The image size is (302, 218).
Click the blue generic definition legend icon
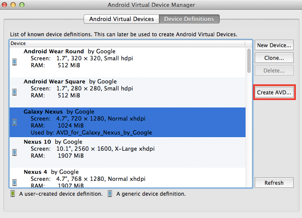click(x=110, y=194)
